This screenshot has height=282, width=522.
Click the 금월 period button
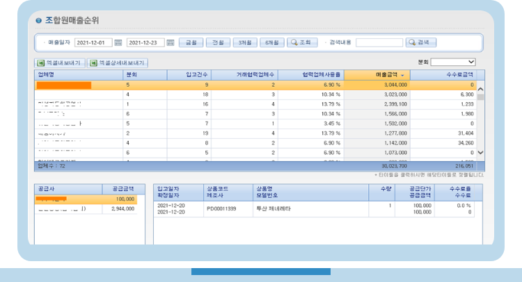[x=191, y=42]
